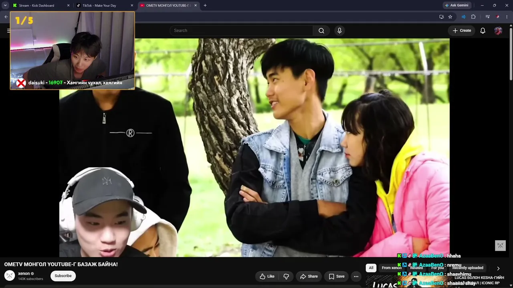Open YouTube notifications bell
This screenshot has width=513, height=288.
point(483,30)
